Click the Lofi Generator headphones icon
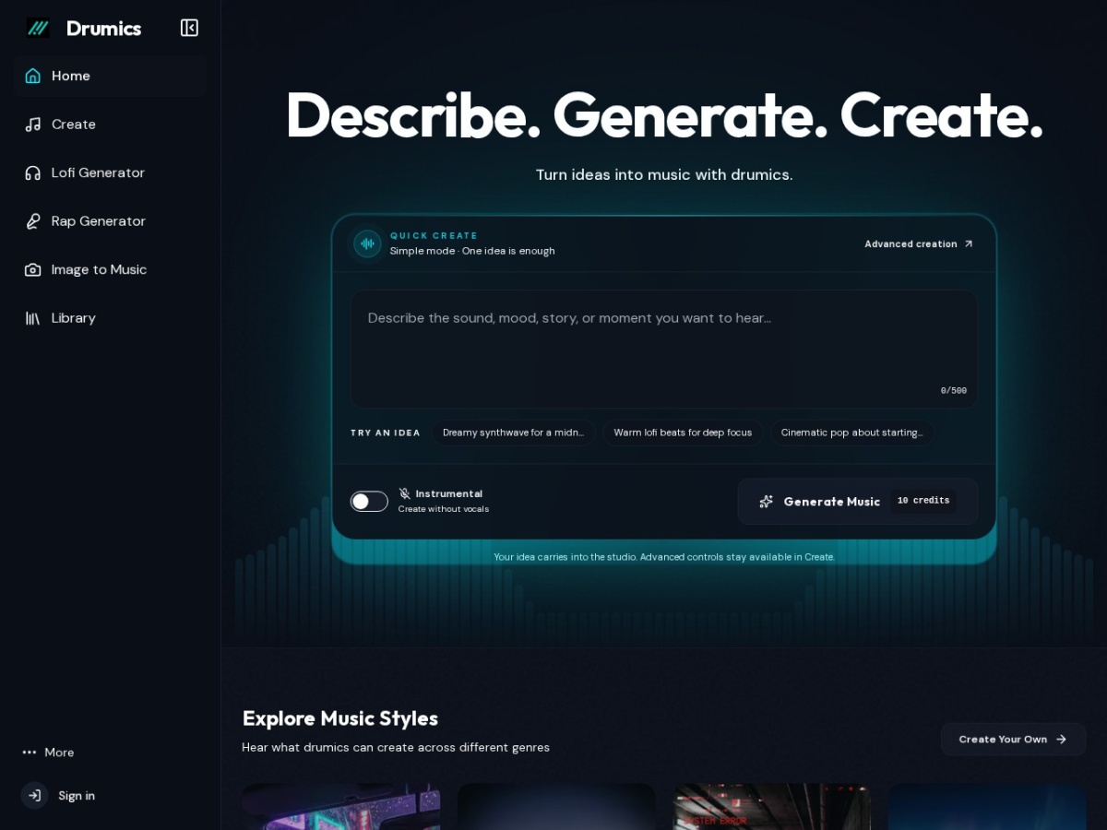The image size is (1107, 830). (33, 172)
